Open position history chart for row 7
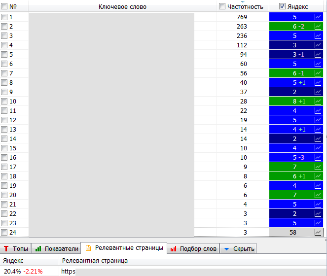 click(x=318, y=73)
